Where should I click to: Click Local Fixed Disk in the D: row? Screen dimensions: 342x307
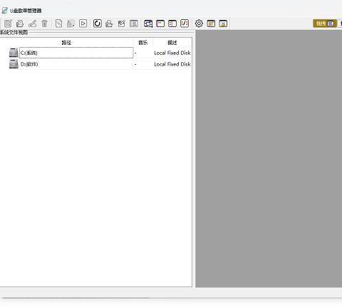172,64
